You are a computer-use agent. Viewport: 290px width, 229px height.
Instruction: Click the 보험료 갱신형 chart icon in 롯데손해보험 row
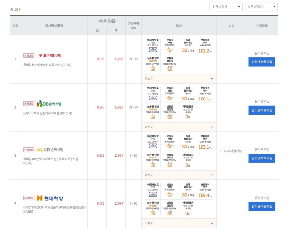click(x=170, y=69)
